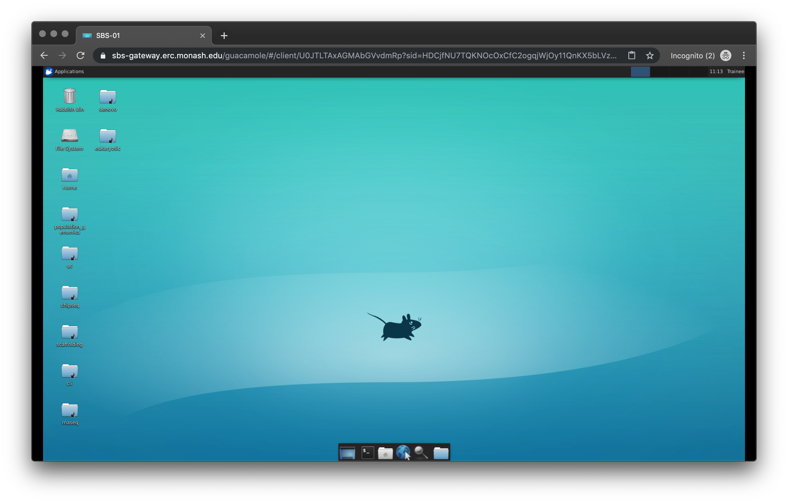The width and height of the screenshot is (788, 503).
Task: Open Chrome three-dot menu
Action: 744,56
